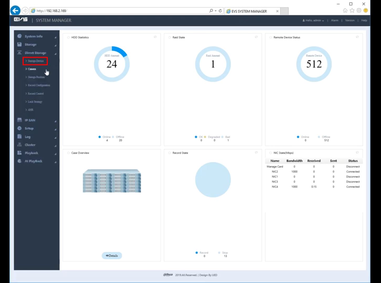Click the Setup gear icon in sidebar
381x283 pixels.
point(19,128)
